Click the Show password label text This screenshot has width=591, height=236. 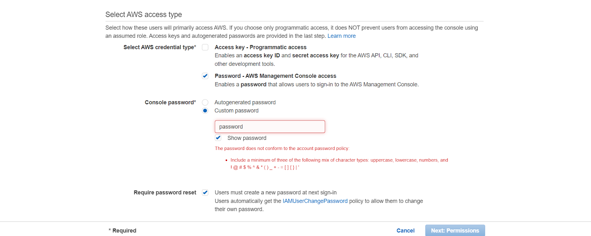pyautogui.click(x=247, y=138)
